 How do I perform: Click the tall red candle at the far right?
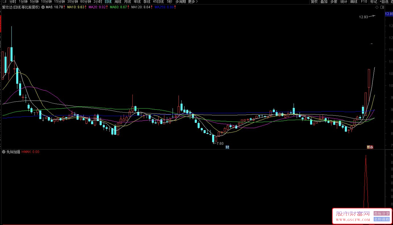point(369,78)
